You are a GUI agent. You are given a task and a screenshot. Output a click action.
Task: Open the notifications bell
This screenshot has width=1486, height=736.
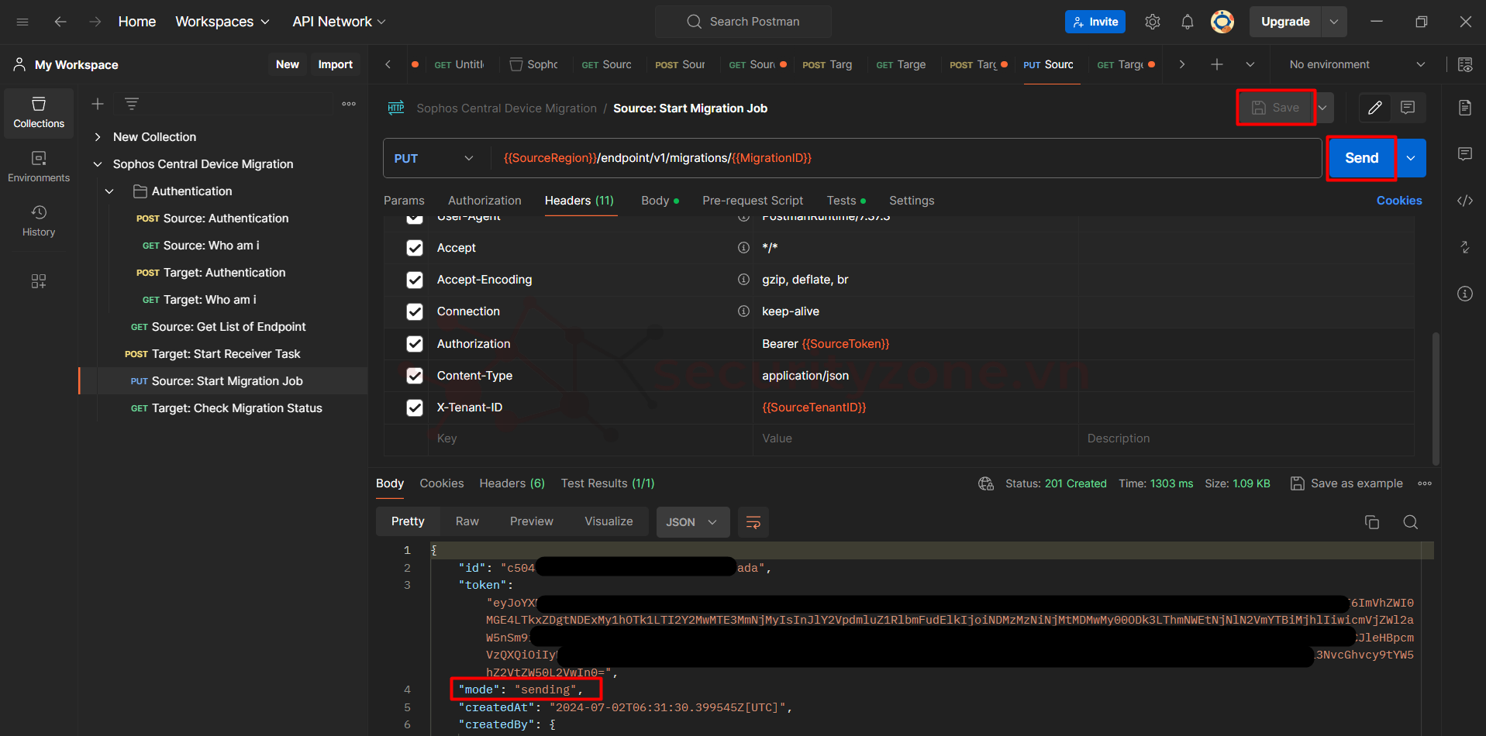1188,22
